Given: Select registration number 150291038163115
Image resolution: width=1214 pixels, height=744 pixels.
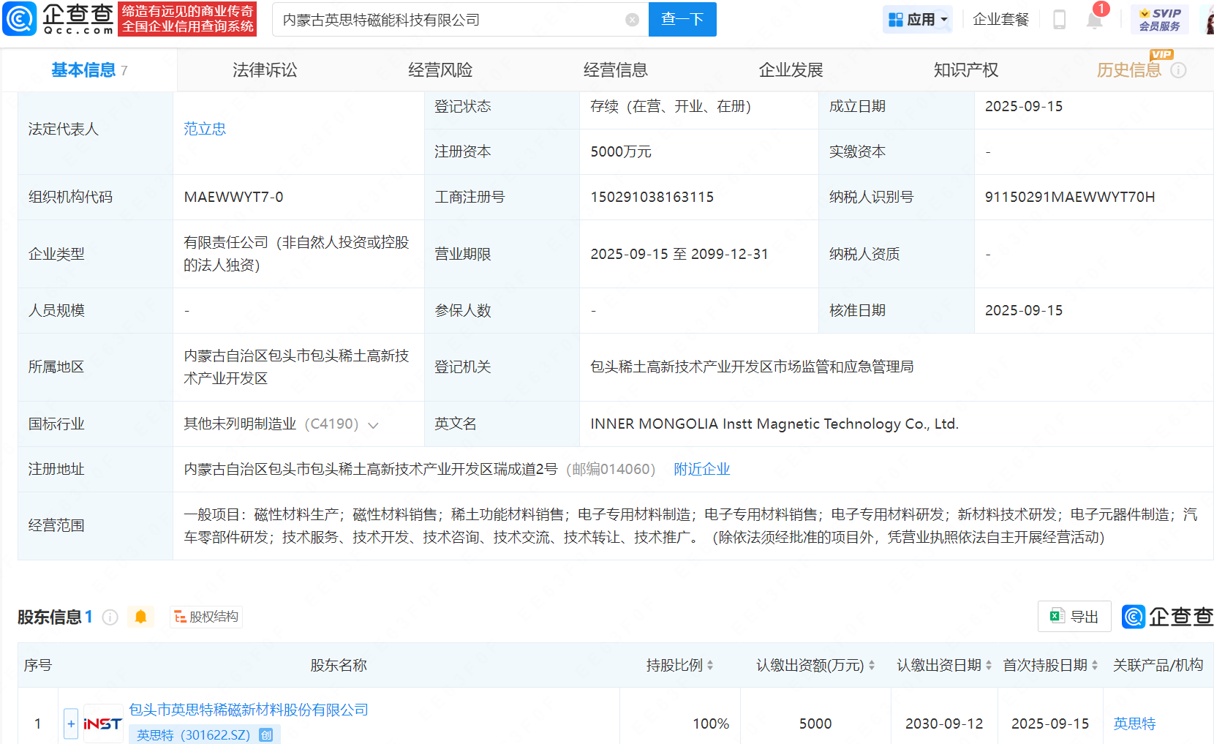Looking at the screenshot, I should tap(652, 197).
